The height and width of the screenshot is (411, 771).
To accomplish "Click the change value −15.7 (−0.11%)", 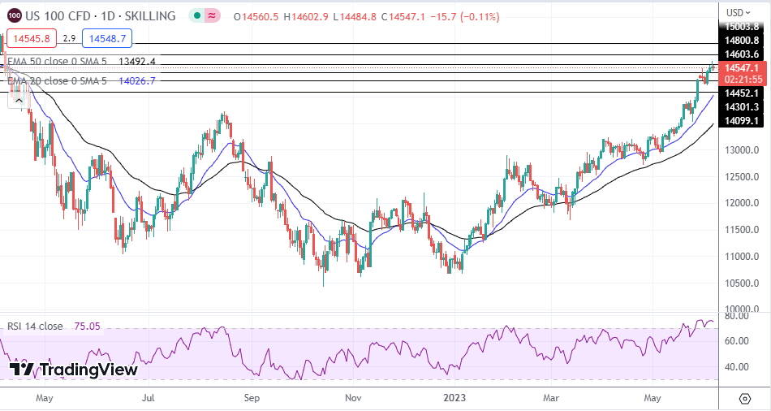I will point(465,17).
